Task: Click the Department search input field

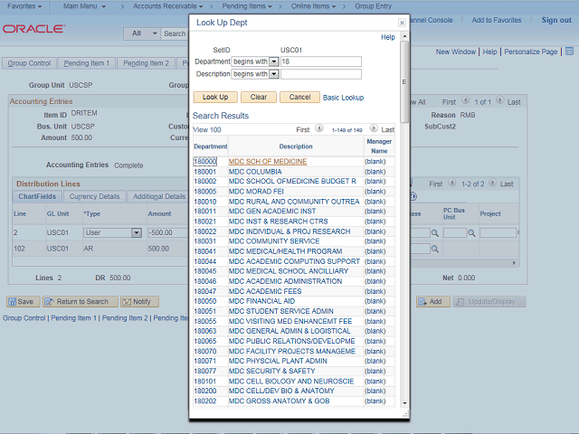Action: coord(321,61)
